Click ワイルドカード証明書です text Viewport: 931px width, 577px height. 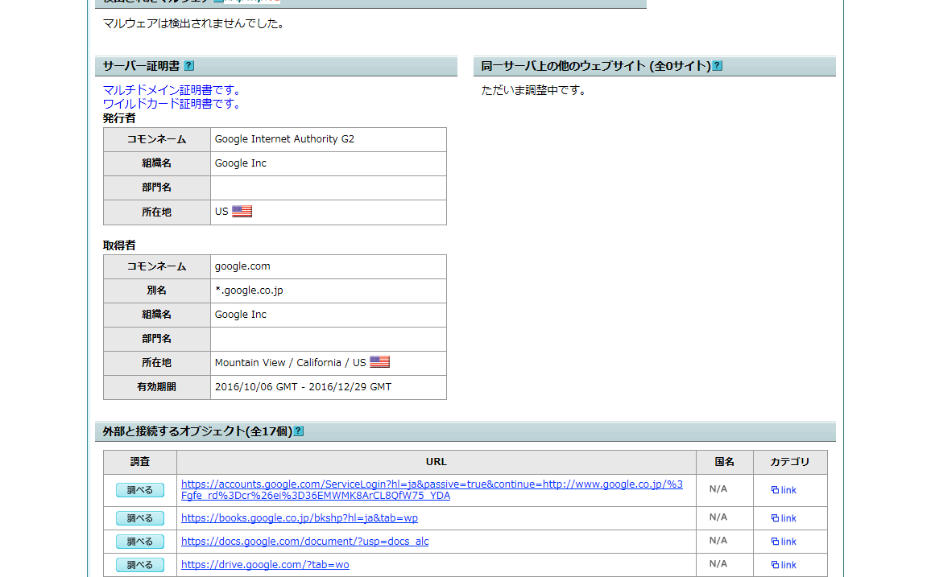point(172,104)
